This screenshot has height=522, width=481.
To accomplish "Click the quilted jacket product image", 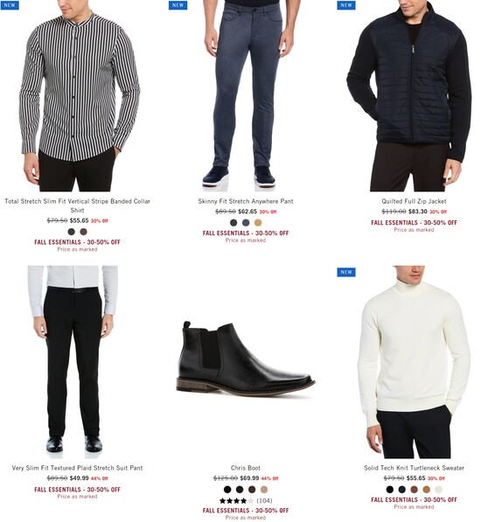I will 408,96.
